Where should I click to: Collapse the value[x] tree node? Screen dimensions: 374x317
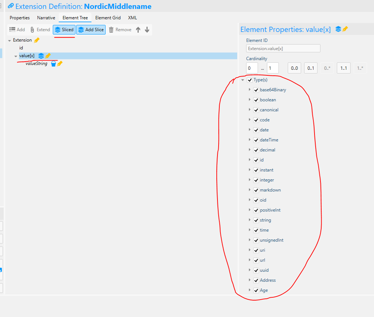(16, 56)
